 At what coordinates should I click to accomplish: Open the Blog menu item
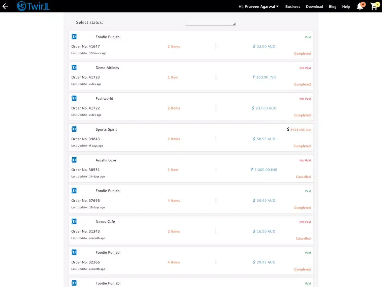point(332,7)
